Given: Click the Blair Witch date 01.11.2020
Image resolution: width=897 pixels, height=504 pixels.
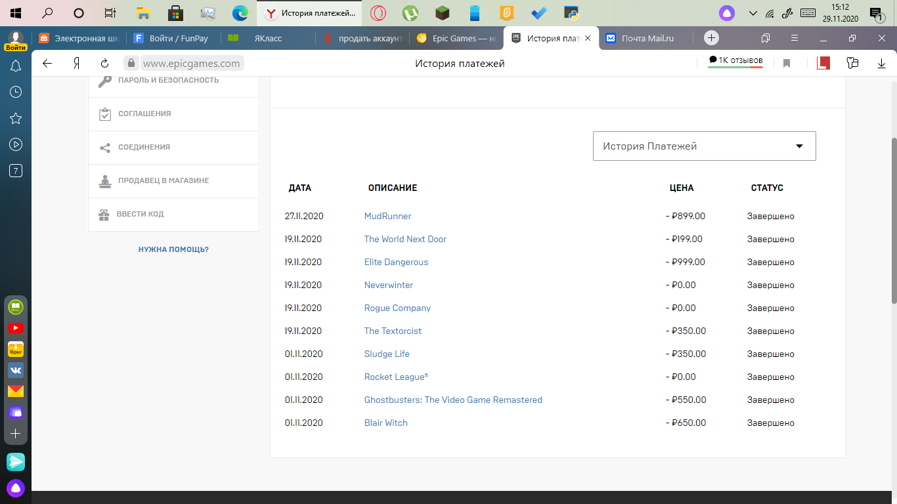Looking at the screenshot, I should pos(304,423).
